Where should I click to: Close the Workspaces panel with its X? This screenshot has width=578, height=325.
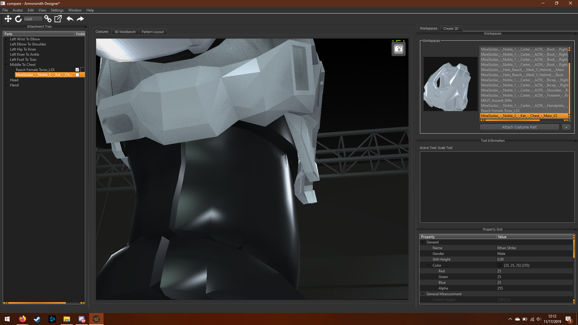click(576, 33)
